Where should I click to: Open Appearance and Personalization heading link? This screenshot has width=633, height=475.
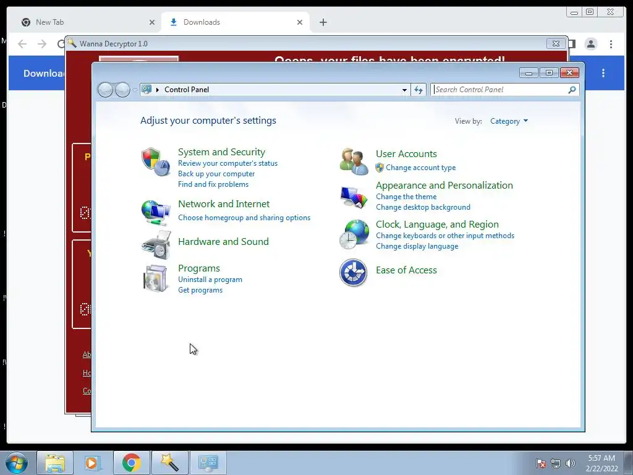tap(444, 186)
